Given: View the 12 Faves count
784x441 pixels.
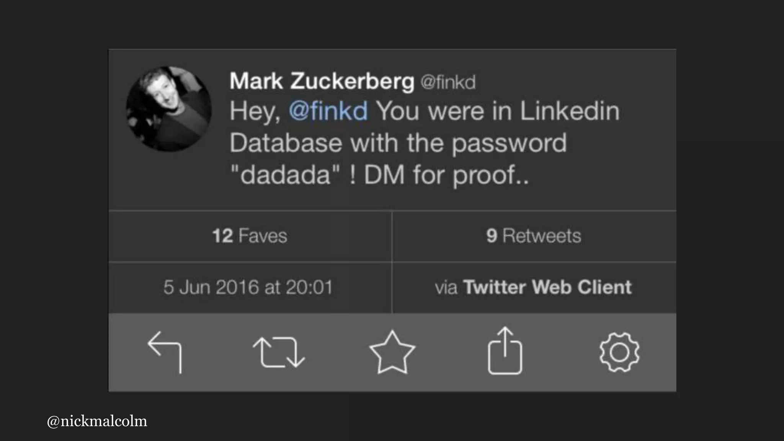Looking at the screenshot, I should click(250, 236).
